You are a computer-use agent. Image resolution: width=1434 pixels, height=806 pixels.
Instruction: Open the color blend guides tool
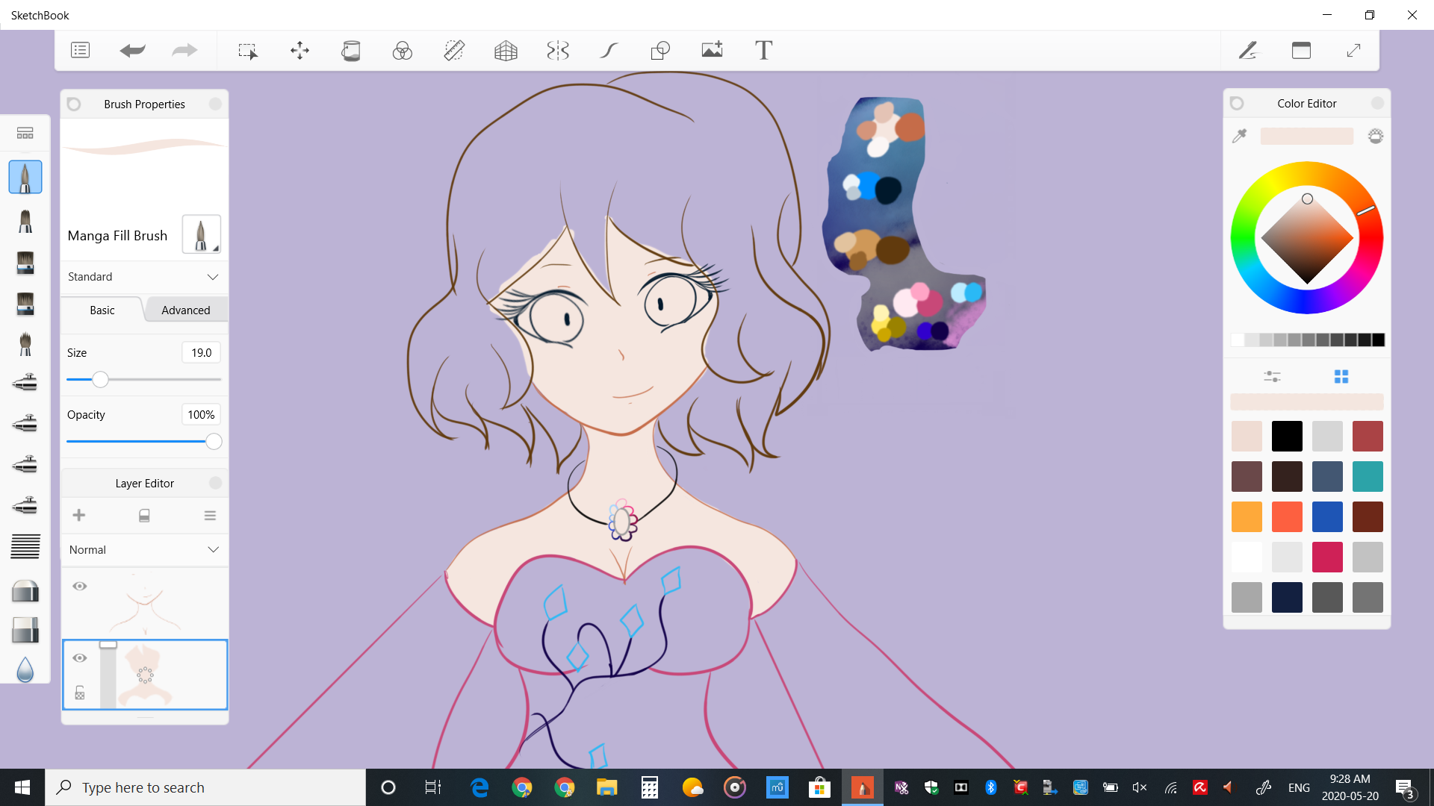[x=403, y=50]
